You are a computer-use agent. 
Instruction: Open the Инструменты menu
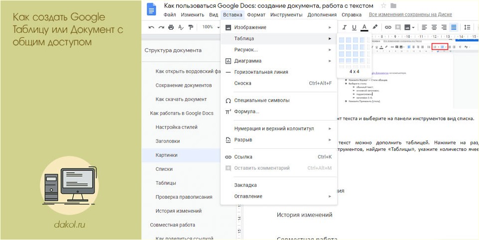286,14
